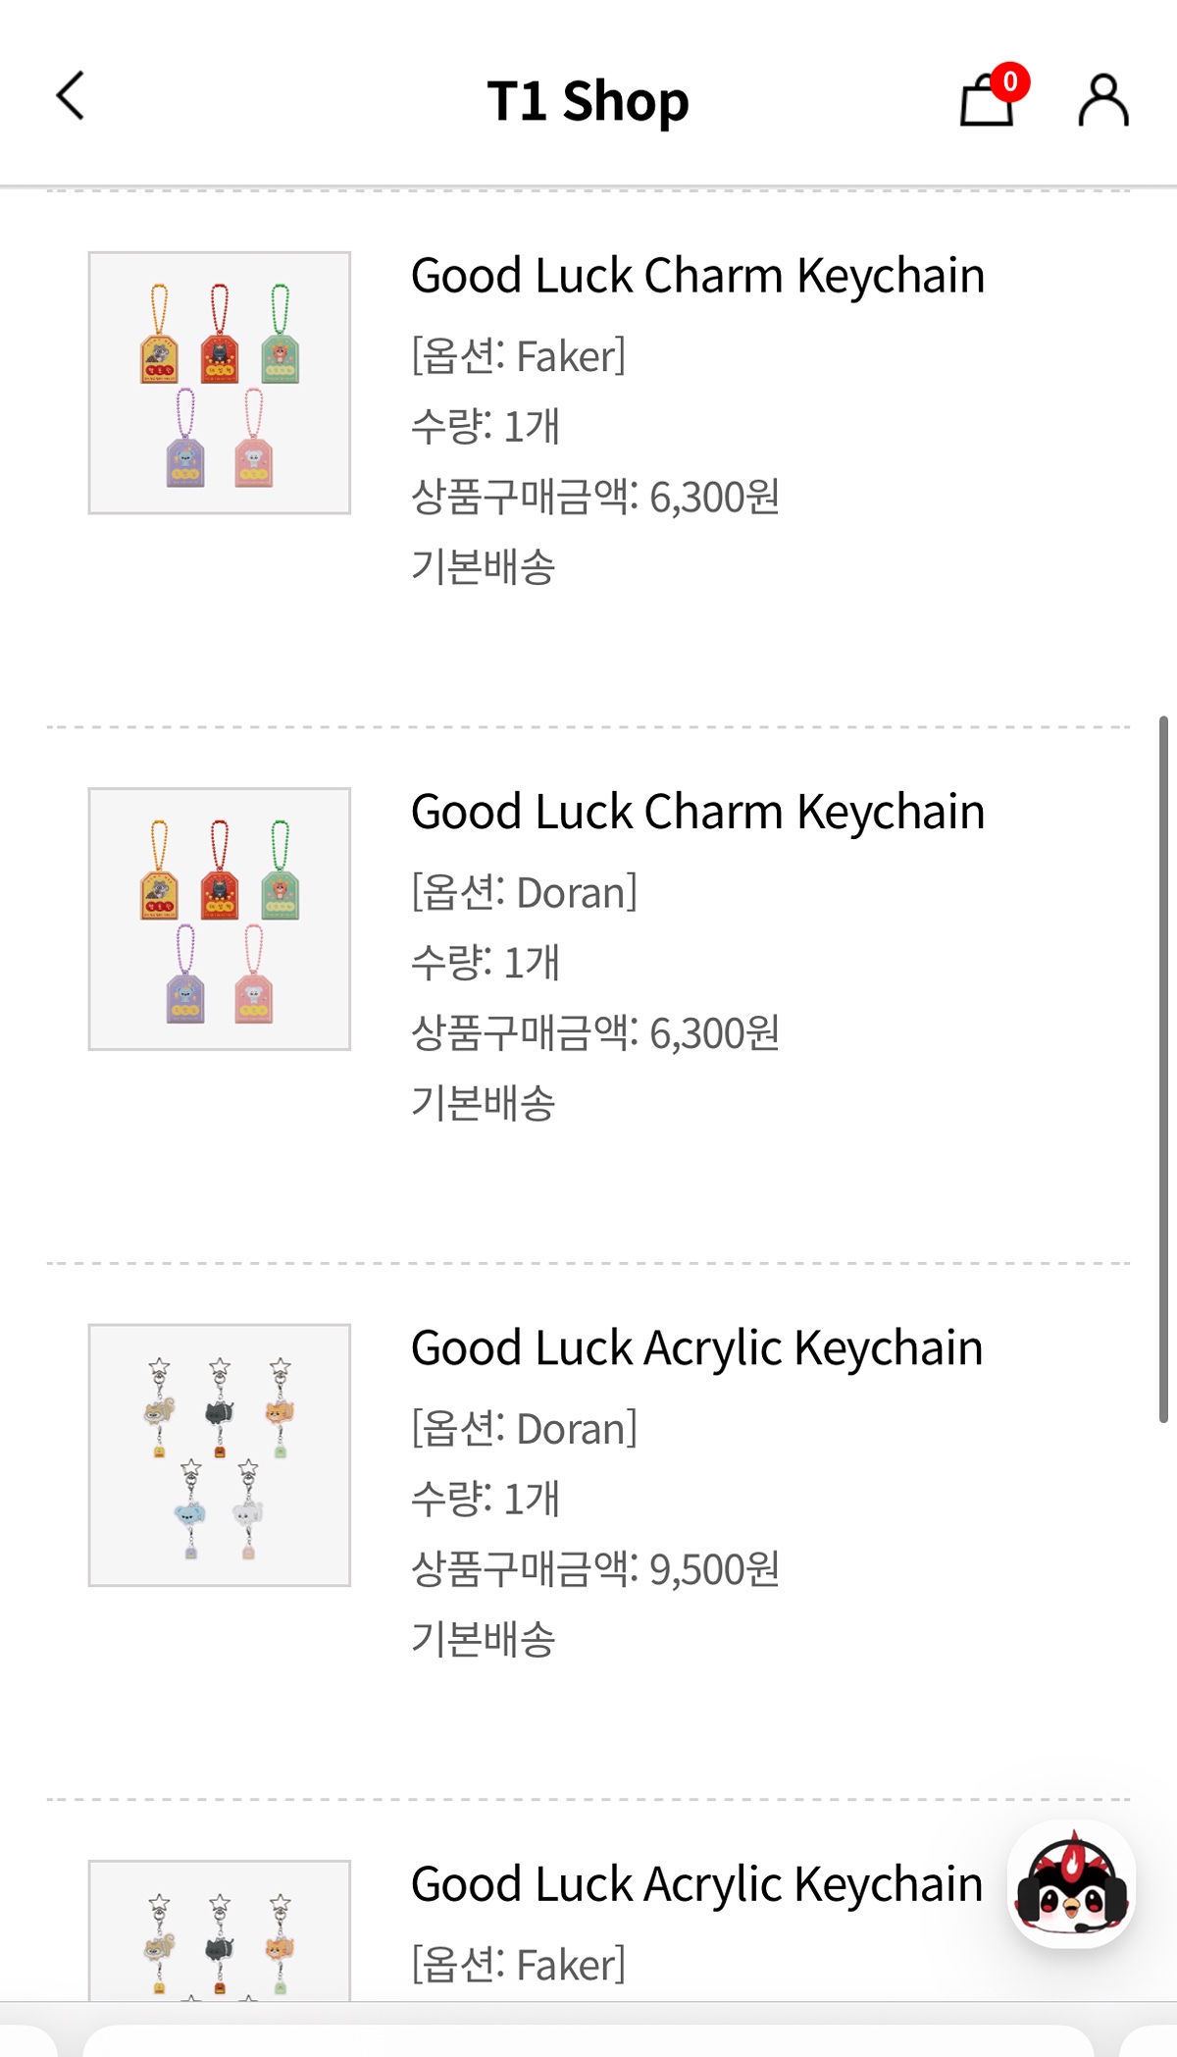1177x2057 pixels.
Task: Tap the 9,500원 purchase amount line
Action: [x=594, y=1569]
